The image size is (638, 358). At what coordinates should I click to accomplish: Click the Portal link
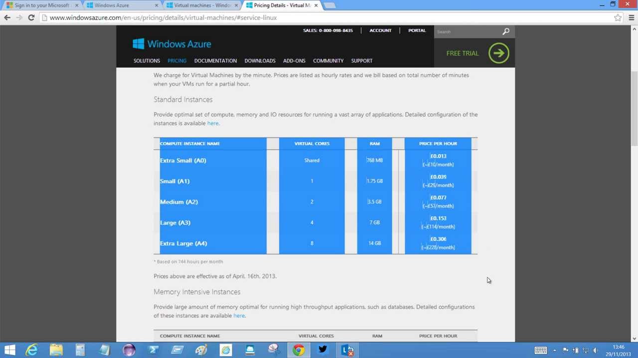[x=417, y=30]
